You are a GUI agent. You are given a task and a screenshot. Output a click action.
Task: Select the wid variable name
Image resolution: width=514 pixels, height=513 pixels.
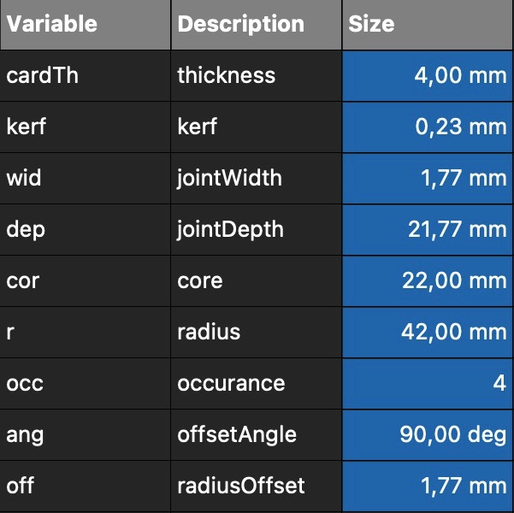coord(86,179)
